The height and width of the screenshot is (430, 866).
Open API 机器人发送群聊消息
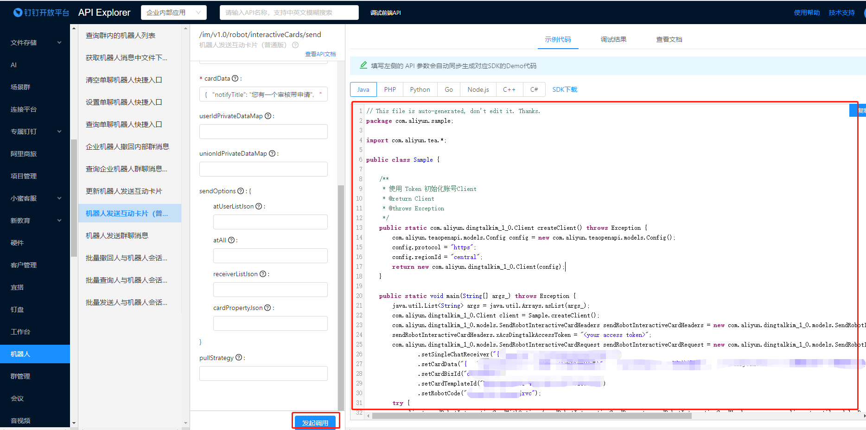pos(130,236)
